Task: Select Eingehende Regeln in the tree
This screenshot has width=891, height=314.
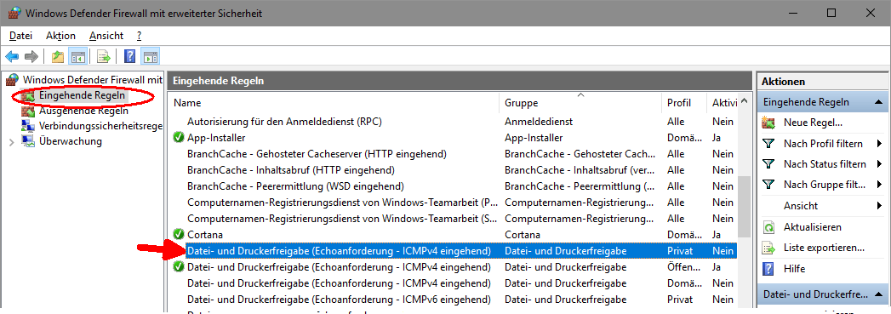Action: 82,95
